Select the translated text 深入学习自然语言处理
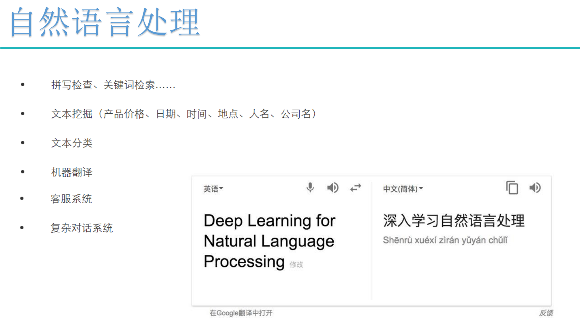This screenshot has width=580, height=326. (454, 221)
